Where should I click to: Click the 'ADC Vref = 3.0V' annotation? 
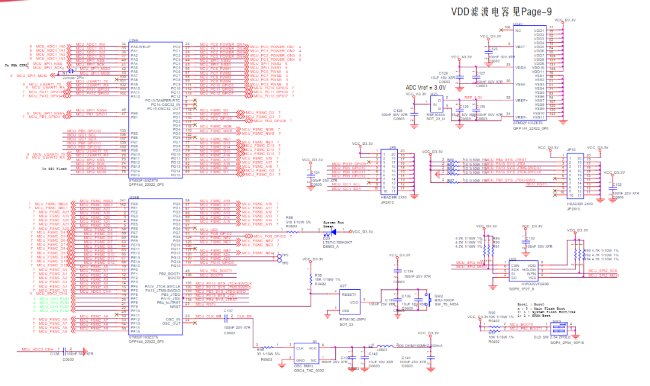pos(426,87)
